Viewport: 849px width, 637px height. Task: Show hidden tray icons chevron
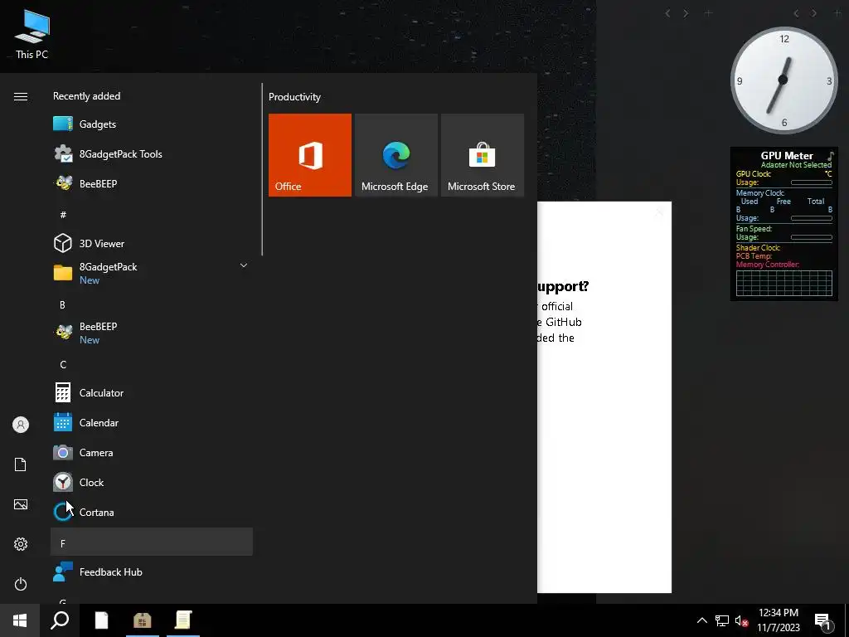tap(701, 620)
